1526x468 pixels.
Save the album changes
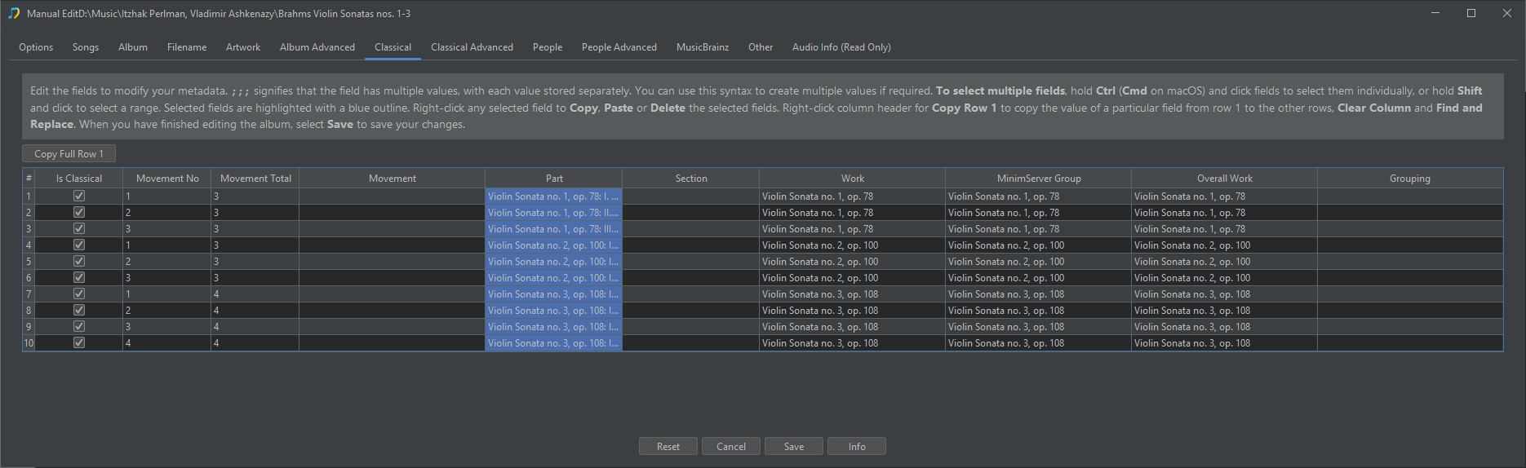click(x=794, y=446)
